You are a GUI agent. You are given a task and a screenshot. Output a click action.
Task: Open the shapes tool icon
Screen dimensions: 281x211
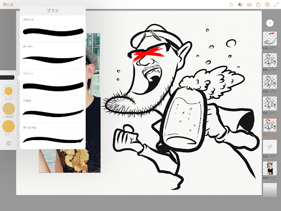pos(240,4)
